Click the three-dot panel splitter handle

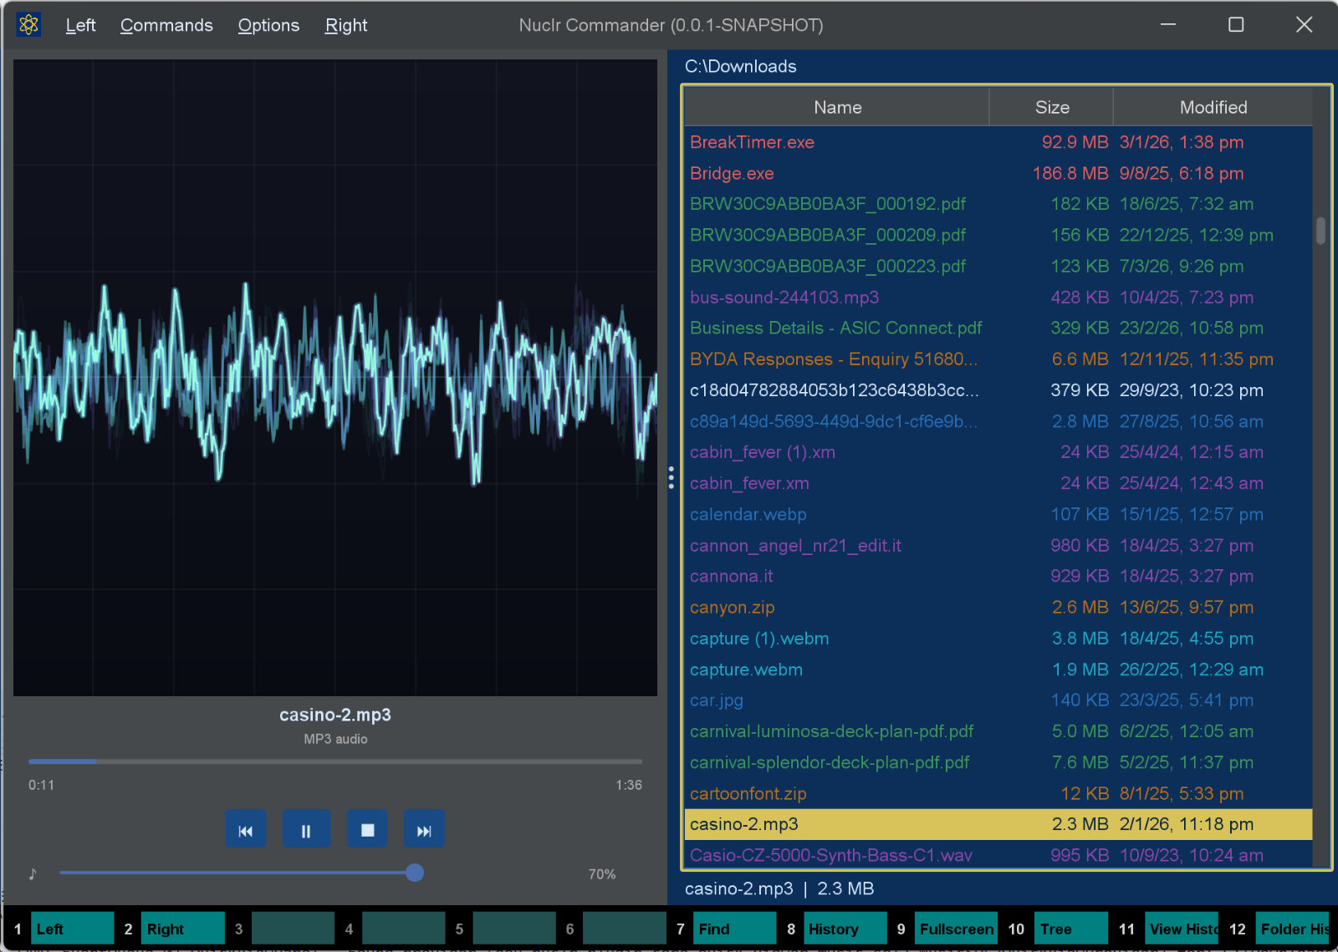[671, 477]
